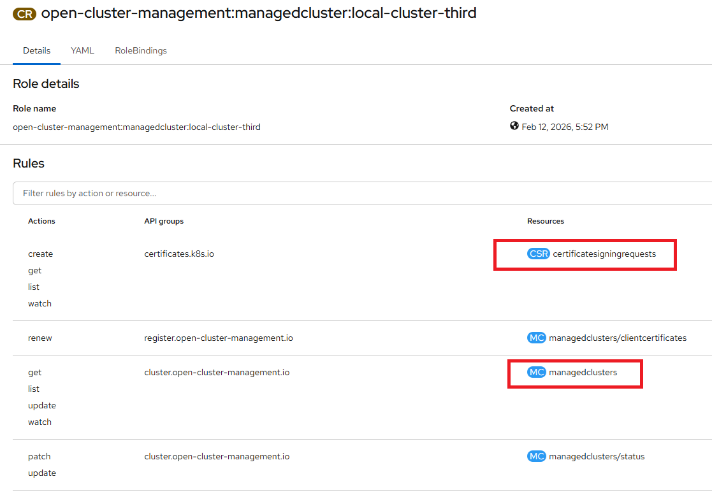The width and height of the screenshot is (712, 495).
Task: Click the Resources column header
Action: (x=545, y=221)
